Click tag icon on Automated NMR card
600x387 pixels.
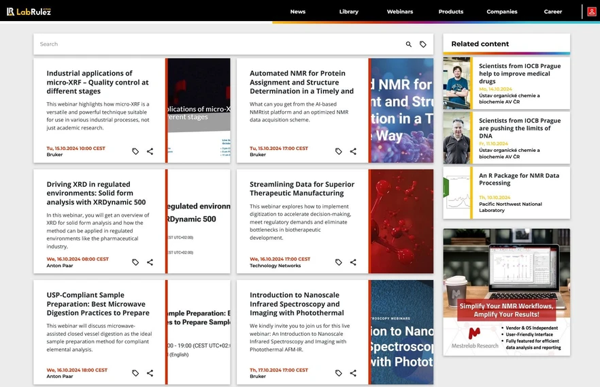click(x=339, y=151)
